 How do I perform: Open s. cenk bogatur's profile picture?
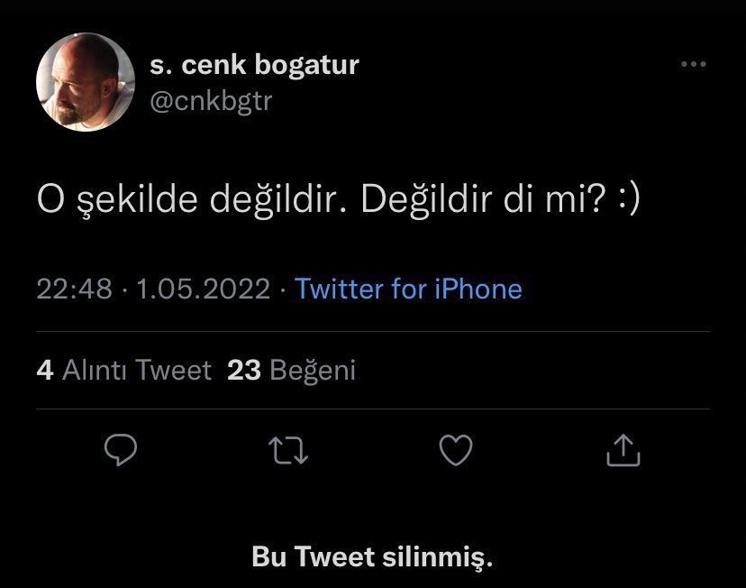pos(86,82)
